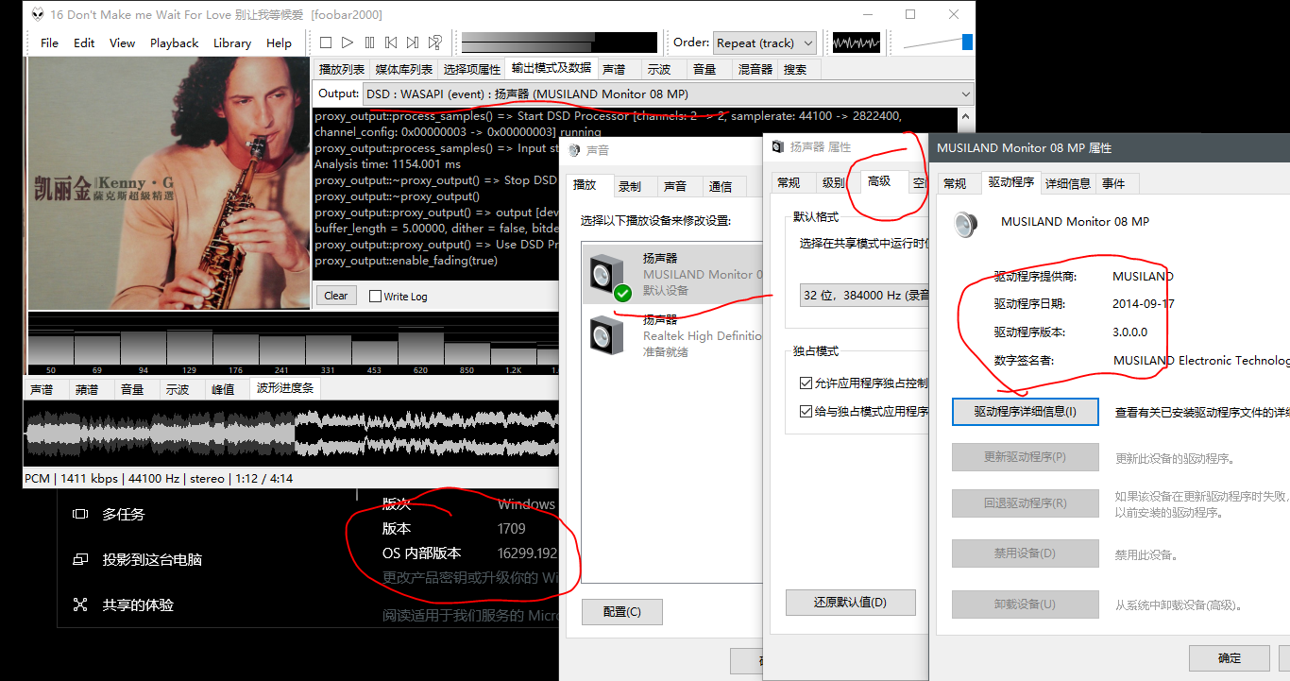
Task: Toggle the Write Log checkbox
Action: (x=375, y=297)
